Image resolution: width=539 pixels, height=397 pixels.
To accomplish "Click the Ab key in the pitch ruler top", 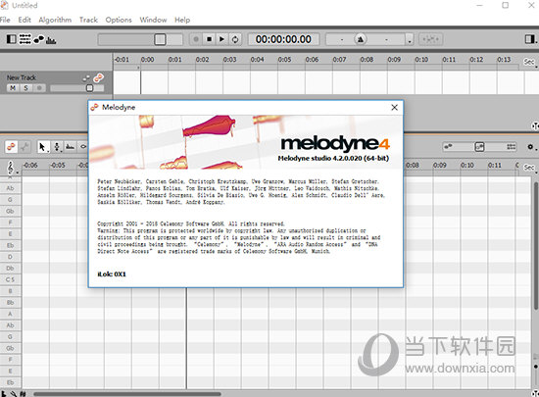I will coord(11,188).
